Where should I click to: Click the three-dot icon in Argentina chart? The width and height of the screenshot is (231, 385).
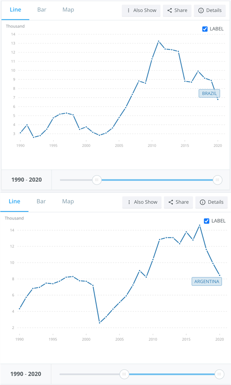129,202
